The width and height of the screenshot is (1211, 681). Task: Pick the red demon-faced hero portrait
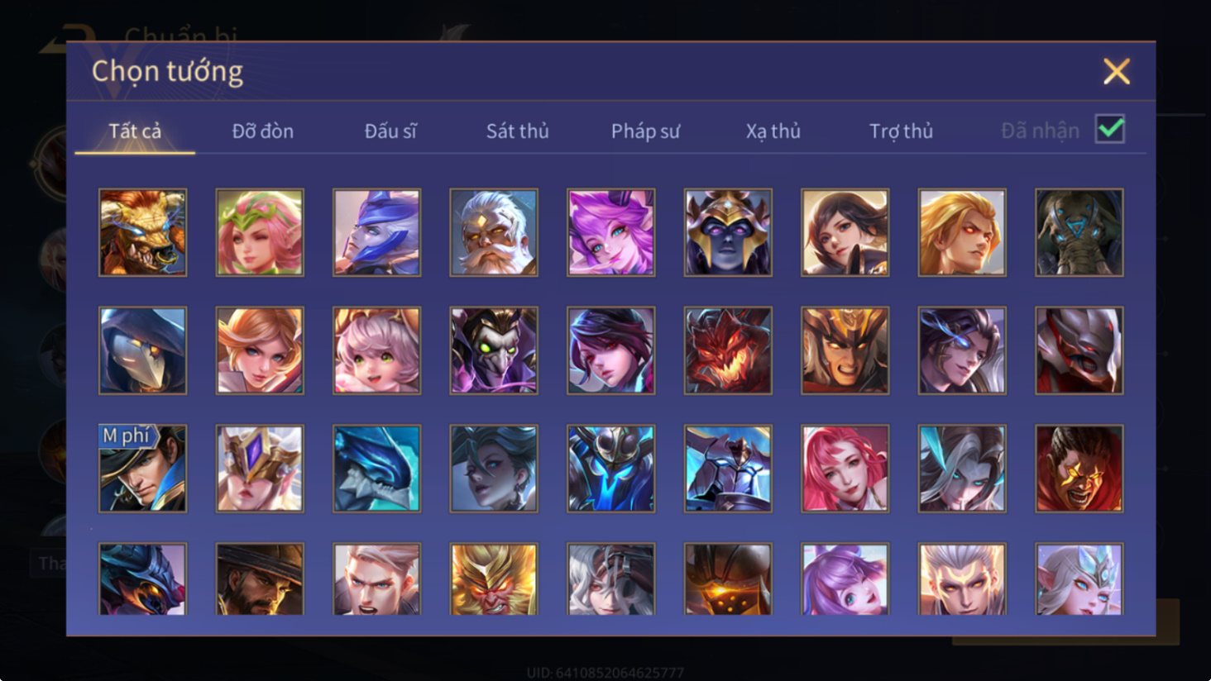tap(728, 350)
